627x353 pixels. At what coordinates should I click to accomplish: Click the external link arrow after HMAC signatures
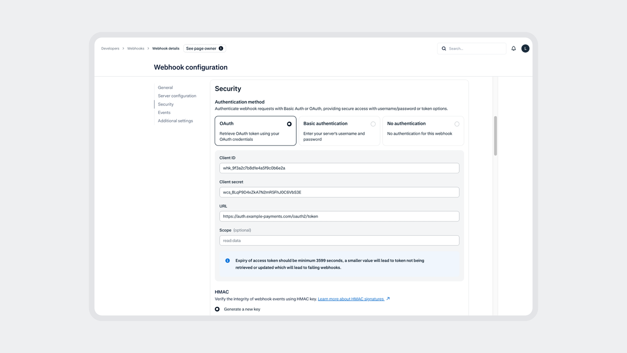(x=389, y=299)
